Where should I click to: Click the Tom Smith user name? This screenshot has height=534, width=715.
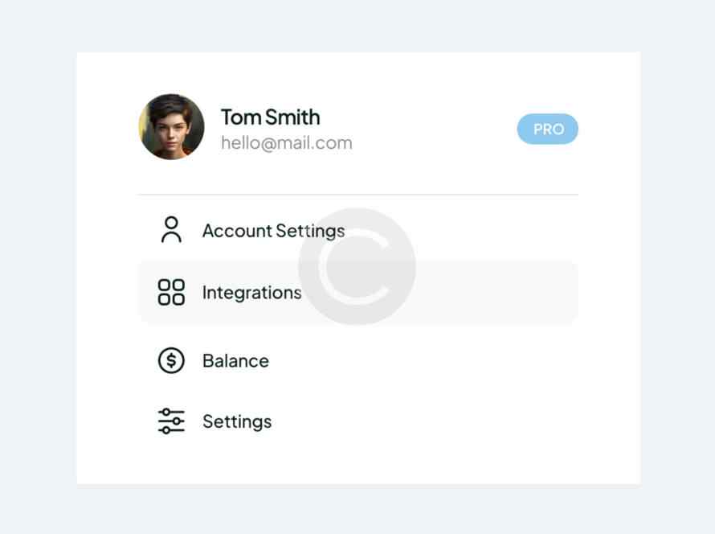click(270, 117)
